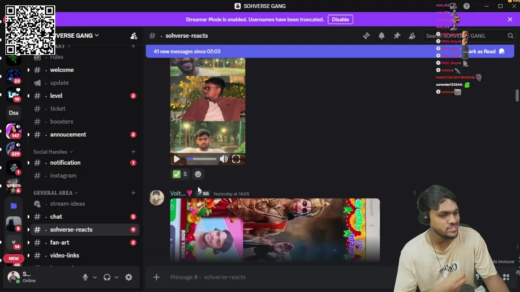Open the Volt... user avatar
The height and width of the screenshot is (292, 520).
pyautogui.click(x=157, y=198)
